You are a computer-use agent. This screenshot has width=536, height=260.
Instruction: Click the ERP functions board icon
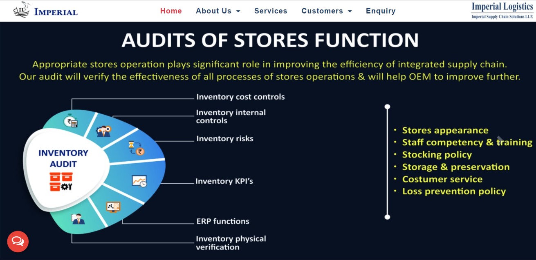(113, 207)
